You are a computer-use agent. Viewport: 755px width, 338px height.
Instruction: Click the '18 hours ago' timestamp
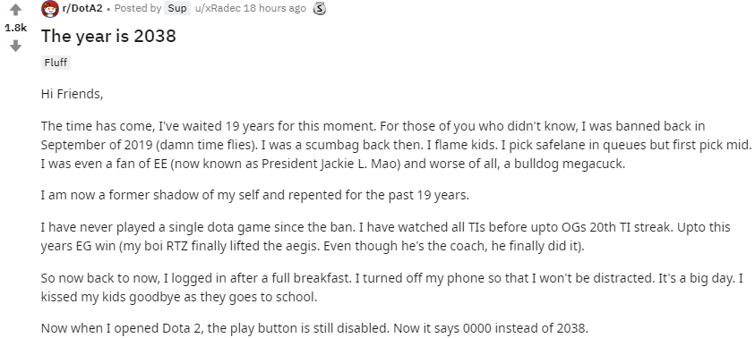[274, 8]
